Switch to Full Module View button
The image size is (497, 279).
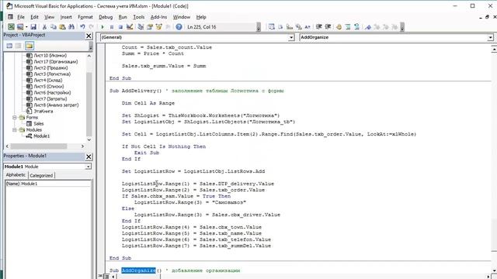(x=106, y=277)
